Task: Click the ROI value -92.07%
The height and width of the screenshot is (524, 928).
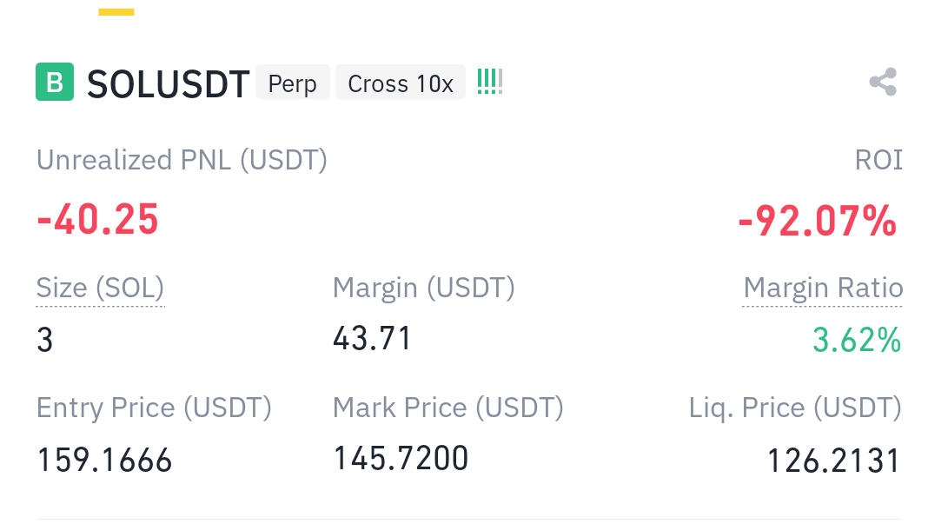Action: (x=818, y=221)
